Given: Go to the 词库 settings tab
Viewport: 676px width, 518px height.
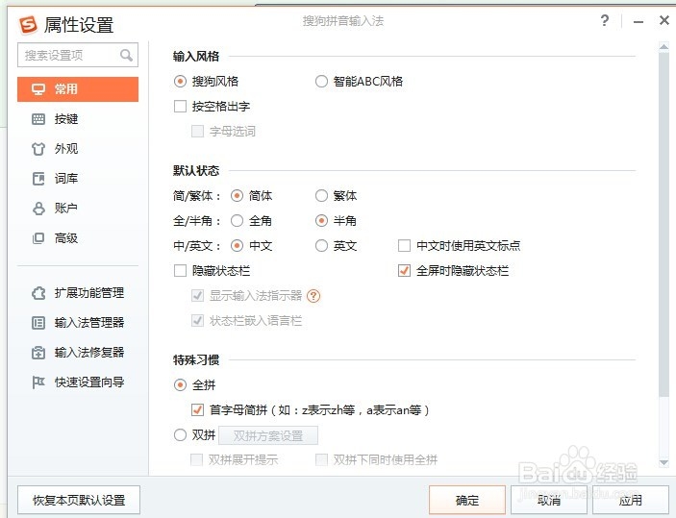Looking at the screenshot, I should coord(78,179).
